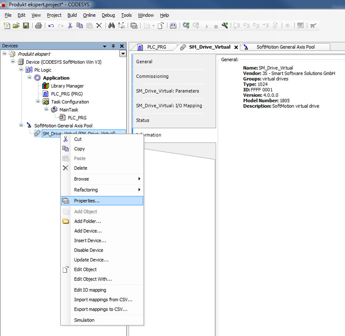The image size is (345, 336).
Task: Click the Application gear icon in the device tree
Action: pyautogui.click(x=37, y=78)
